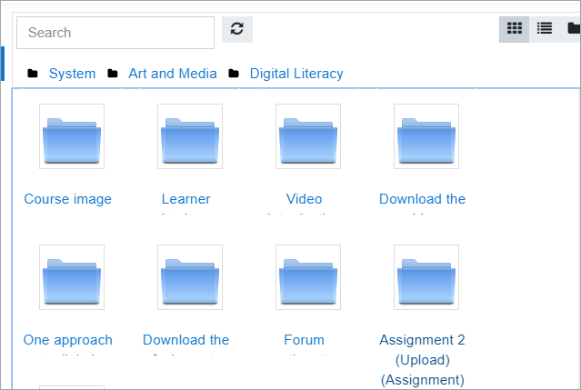Click the folder icon before System breadcrumb
The image size is (581, 390).
tap(33, 74)
